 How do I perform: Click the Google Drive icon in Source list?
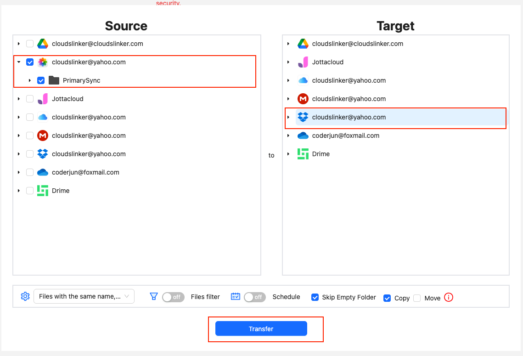43,44
